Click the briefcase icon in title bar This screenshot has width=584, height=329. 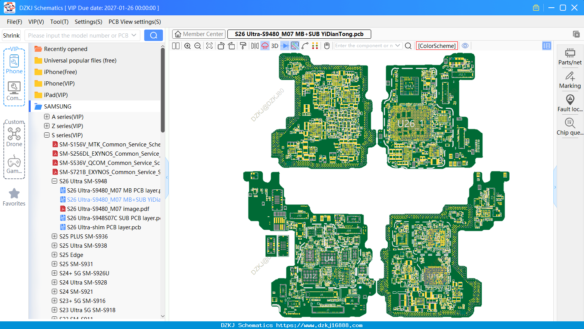[x=536, y=8]
